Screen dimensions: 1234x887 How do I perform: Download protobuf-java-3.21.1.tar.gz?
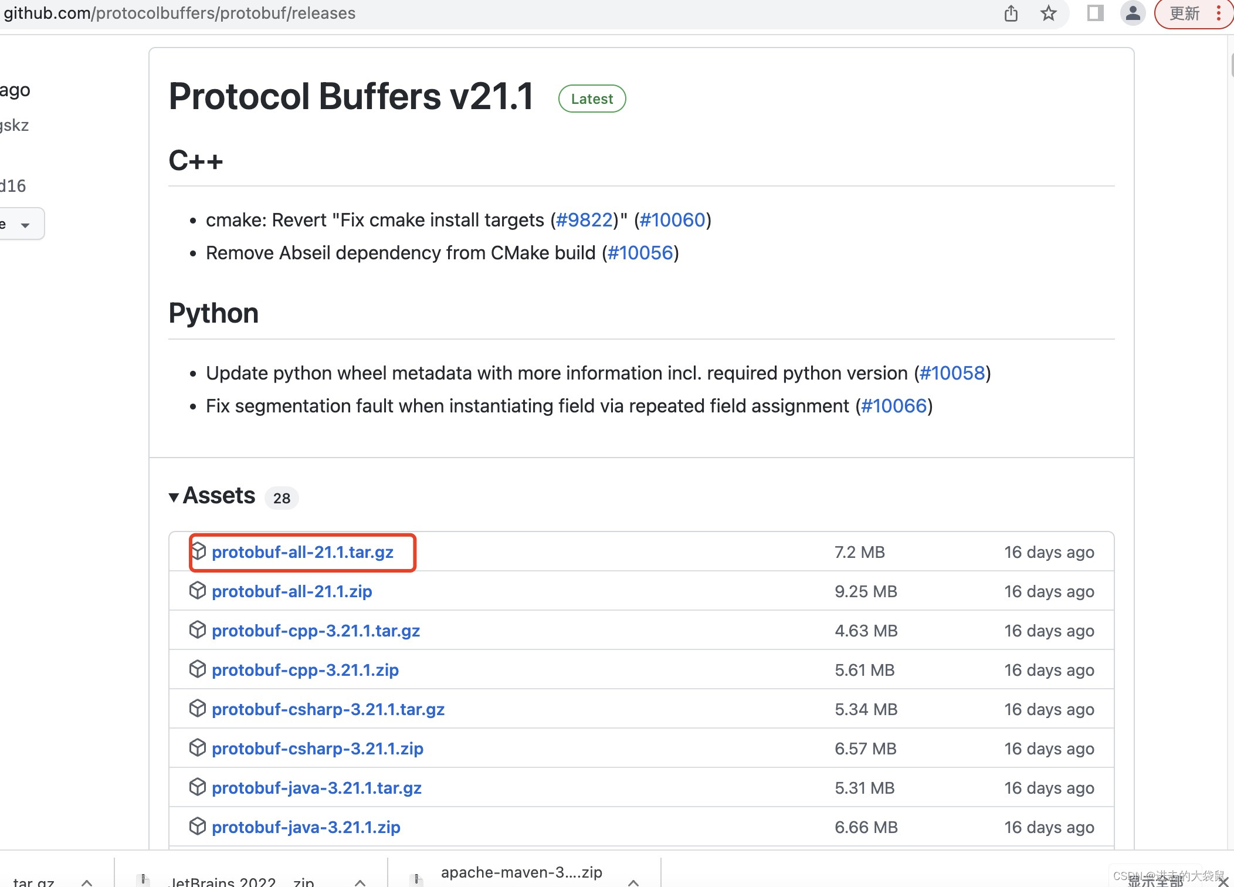tap(317, 788)
